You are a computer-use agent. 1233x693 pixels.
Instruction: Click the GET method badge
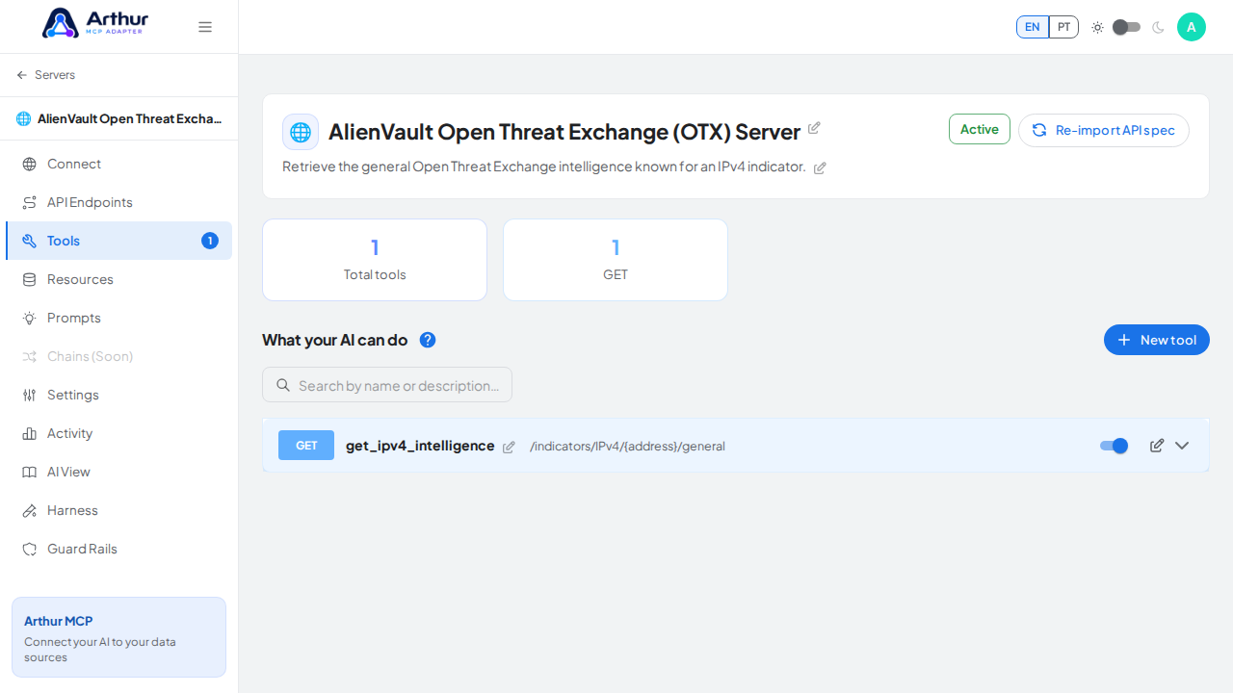[x=306, y=446]
